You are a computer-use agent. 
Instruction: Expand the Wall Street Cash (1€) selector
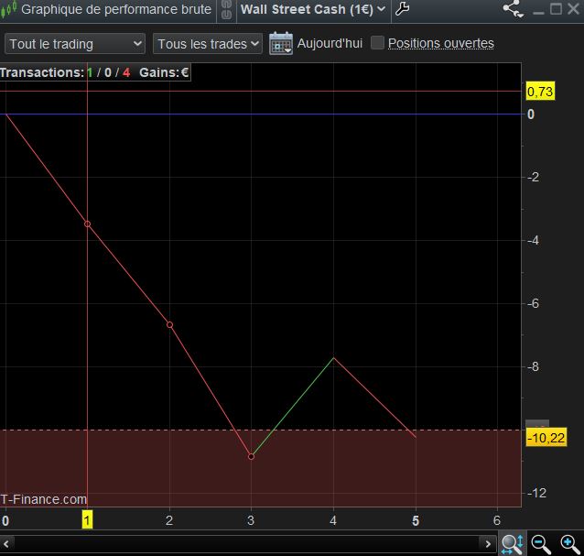tap(313, 9)
